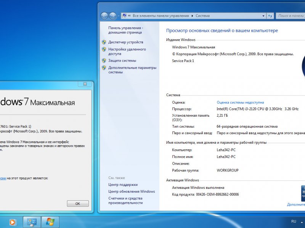Click Control Panel System taskbar button
Screen dimensions: 305x228
tap(32, 222)
